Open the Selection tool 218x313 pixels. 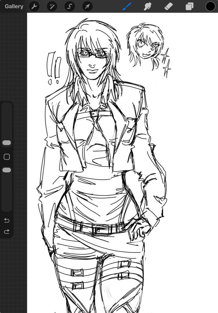(70, 6)
